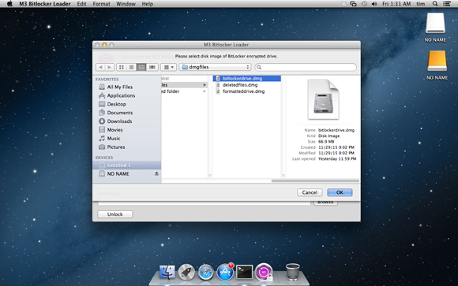Switch file dialog to list view
Image resolution: width=458 pixels, height=286 pixels.
click(131, 67)
